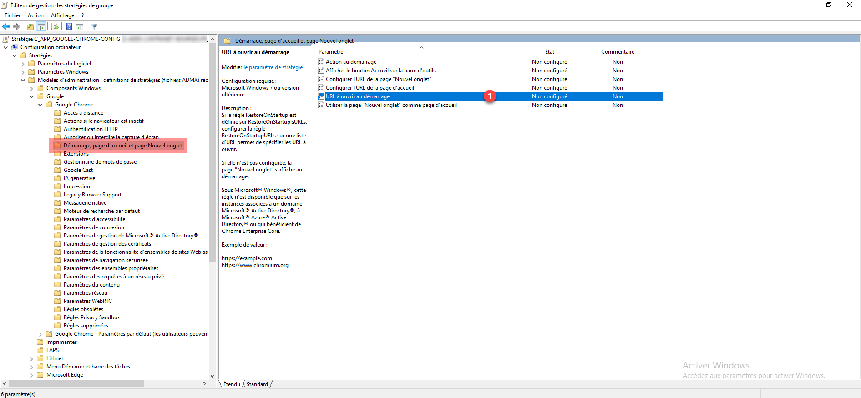Screen dimensions: 861x398
Task: Collapse the Google Chrome tree node
Action: coord(41,105)
